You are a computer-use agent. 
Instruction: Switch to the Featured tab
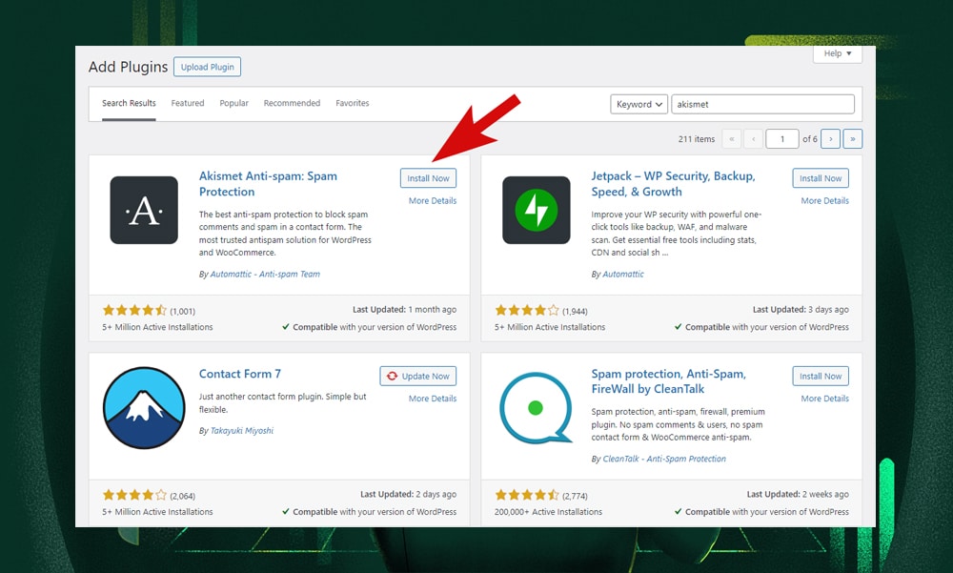(187, 103)
